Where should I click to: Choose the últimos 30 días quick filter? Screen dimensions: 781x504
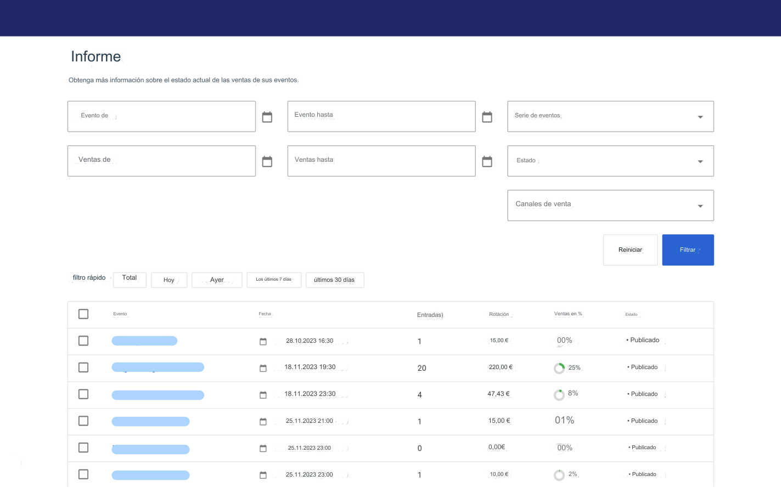334,280
